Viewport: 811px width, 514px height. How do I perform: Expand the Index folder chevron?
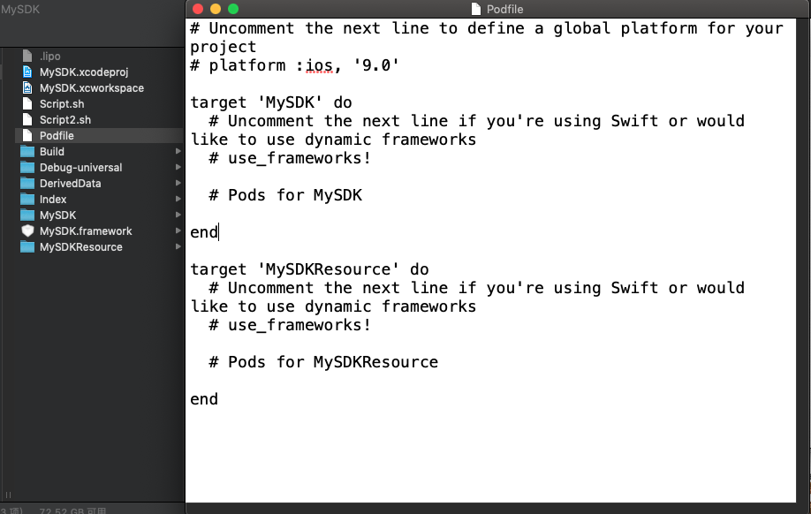pyautogui.click(x=177, y=199)
